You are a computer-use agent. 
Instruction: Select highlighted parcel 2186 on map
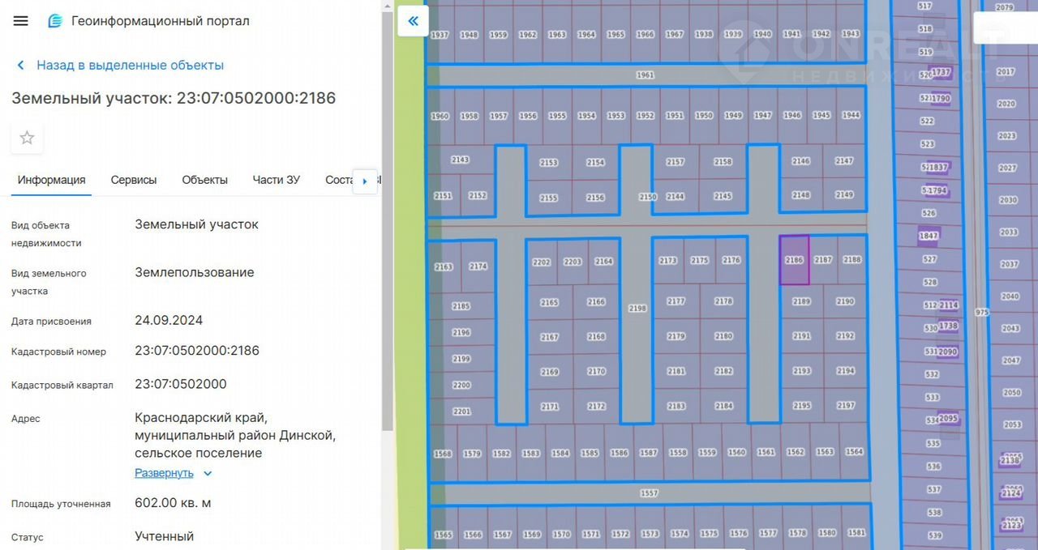pyautogui.click(x=794, y=261)
